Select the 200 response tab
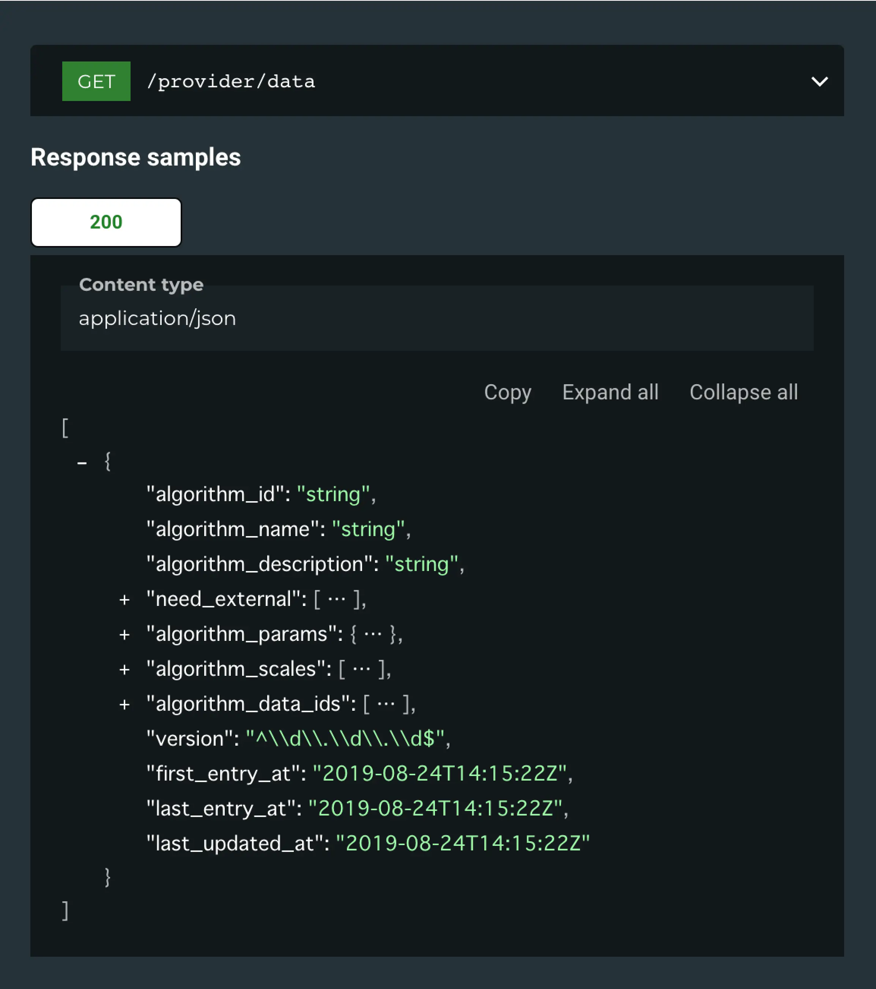876x989 pixels. 106,222
